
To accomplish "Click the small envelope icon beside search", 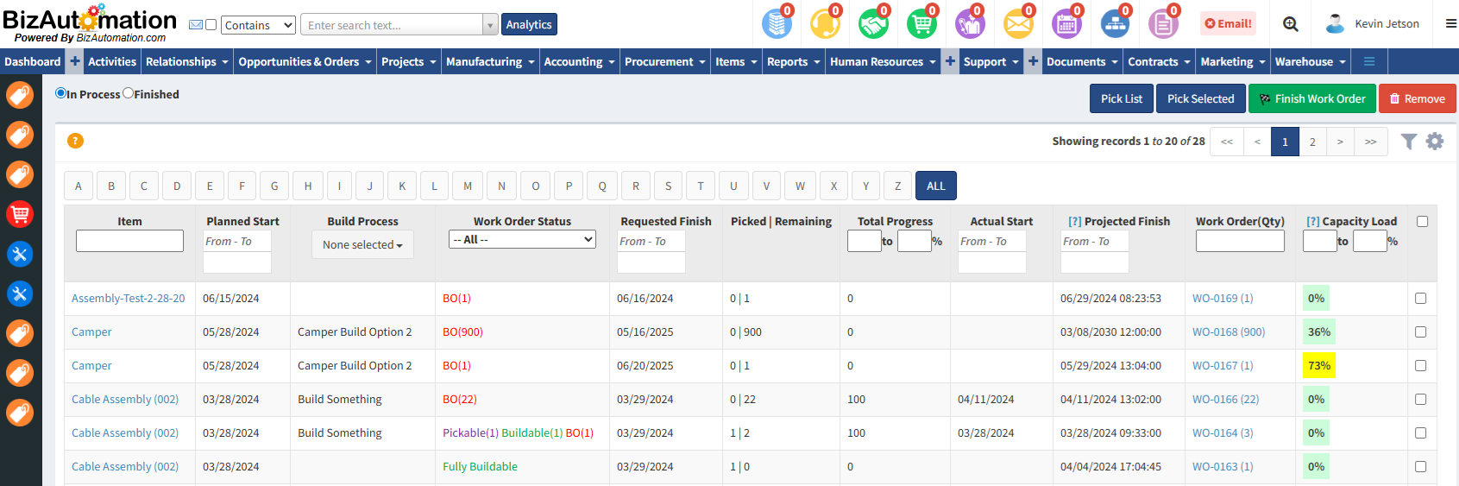I will (196, 25).
